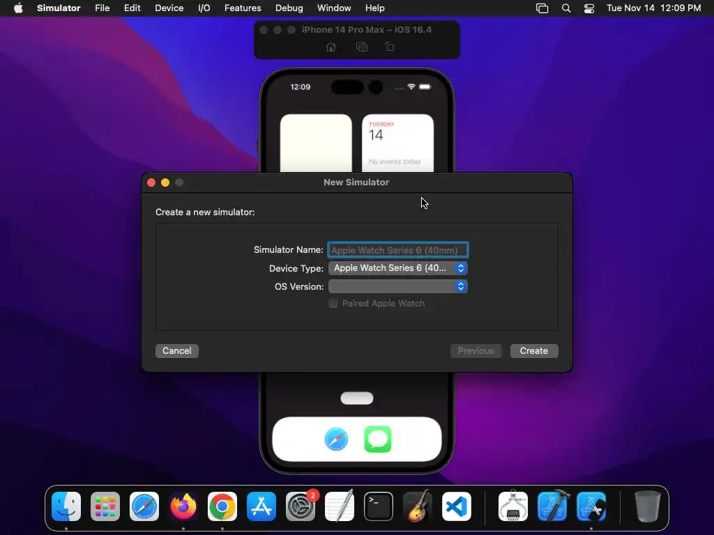Viewport: 714px width, 535px height.
Task: Tap the Home button in simulator toolbar
Action: point(331,47)
